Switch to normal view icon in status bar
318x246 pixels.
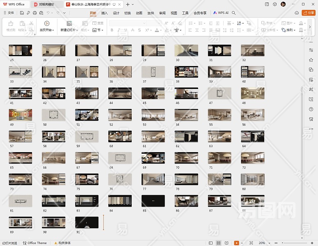click(210, 243)
